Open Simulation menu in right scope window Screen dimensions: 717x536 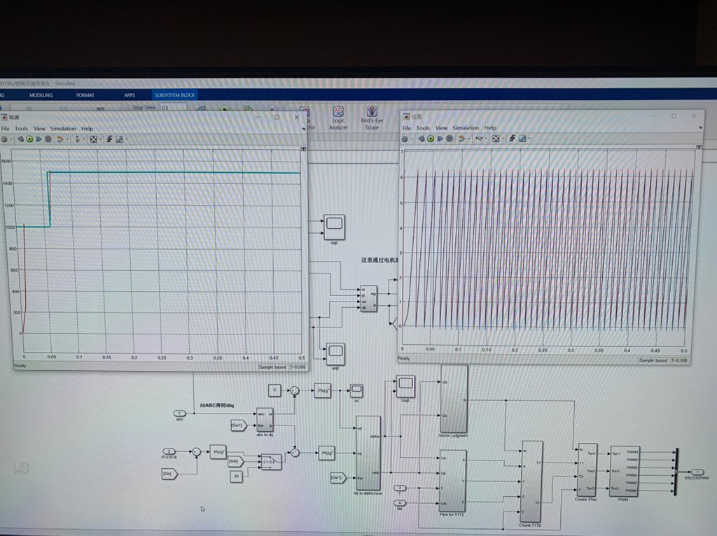466,128
